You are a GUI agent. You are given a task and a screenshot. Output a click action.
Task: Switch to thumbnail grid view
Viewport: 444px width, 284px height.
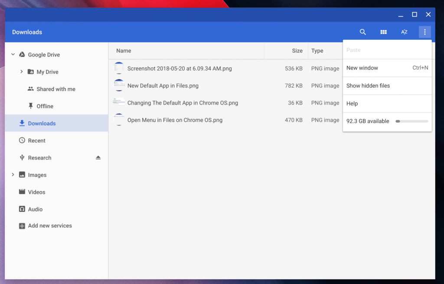(x=383, y=32)
